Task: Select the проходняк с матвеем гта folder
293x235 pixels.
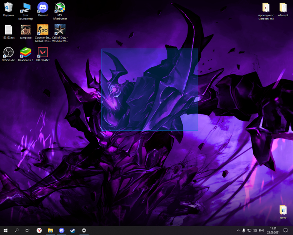Action: coord(266,11)
